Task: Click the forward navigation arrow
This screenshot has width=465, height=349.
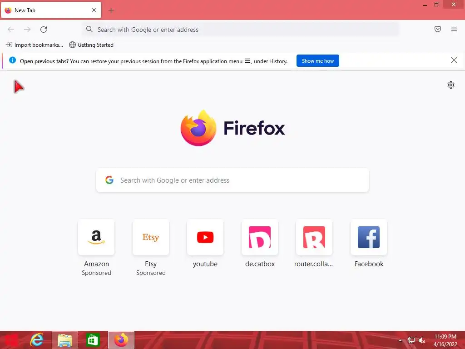Action: [27, 30]
